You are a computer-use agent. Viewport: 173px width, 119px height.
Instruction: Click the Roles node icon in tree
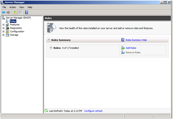coord(7,21)
